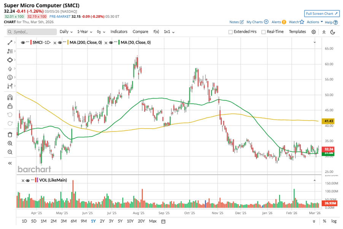Image resolution: width=343 pixels, height=229 pixels.
Task: Select the line drawing tool
Action: (10, 43)
